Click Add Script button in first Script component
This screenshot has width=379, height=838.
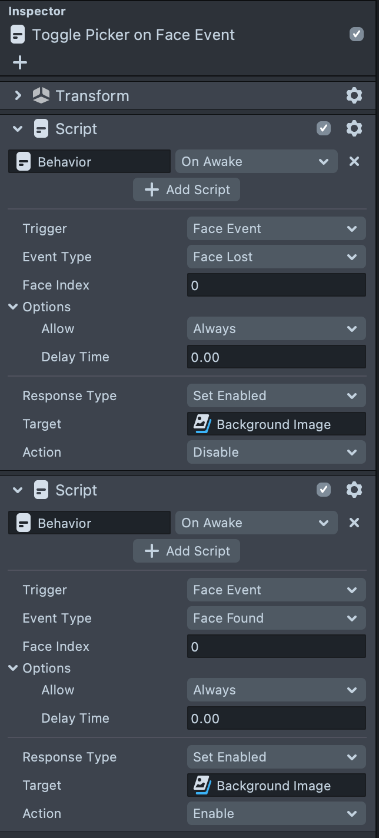187,189
